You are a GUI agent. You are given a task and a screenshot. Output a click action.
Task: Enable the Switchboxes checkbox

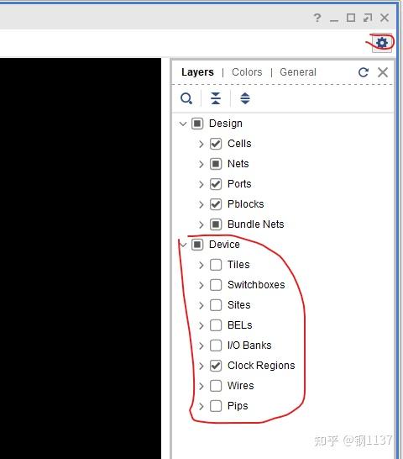click(x=216, y=285)
